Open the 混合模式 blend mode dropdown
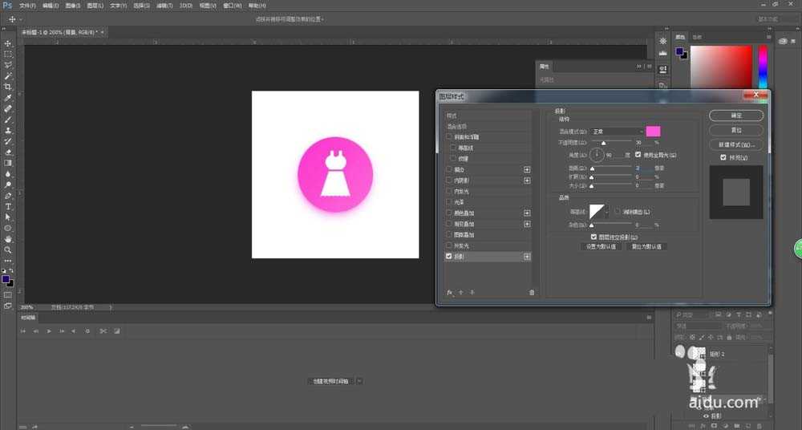 618,131
